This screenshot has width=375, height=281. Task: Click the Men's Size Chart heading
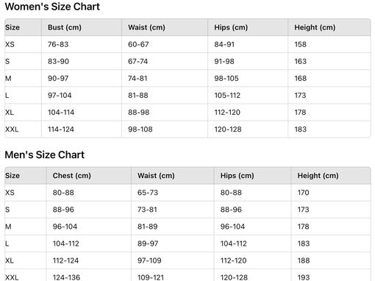(45, 154)
